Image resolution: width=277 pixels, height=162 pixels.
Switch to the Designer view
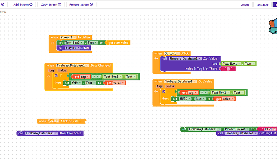[x=263, y=4]
